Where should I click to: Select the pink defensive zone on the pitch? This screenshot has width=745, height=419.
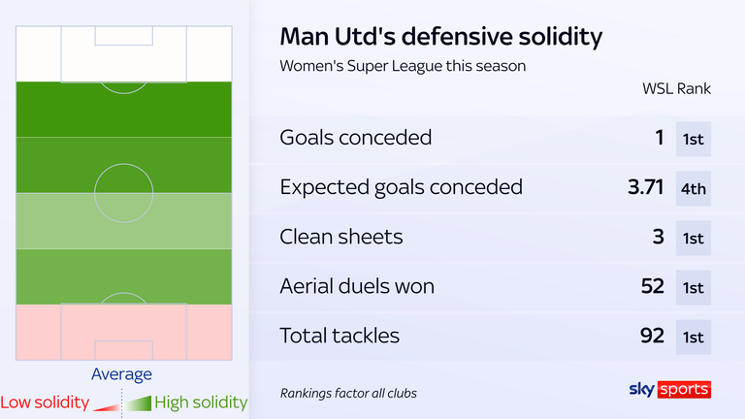[123, 332]
